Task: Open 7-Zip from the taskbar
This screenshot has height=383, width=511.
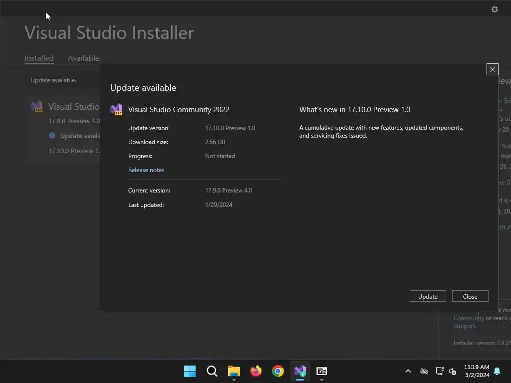Action: pos(322,371)
